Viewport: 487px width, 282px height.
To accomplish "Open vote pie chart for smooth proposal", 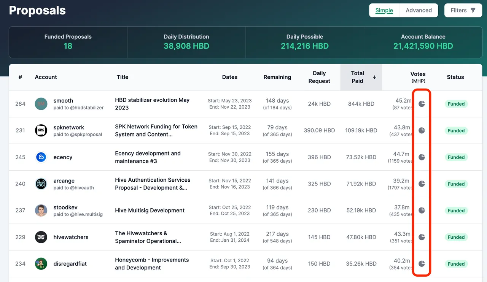I will (422, 104).
